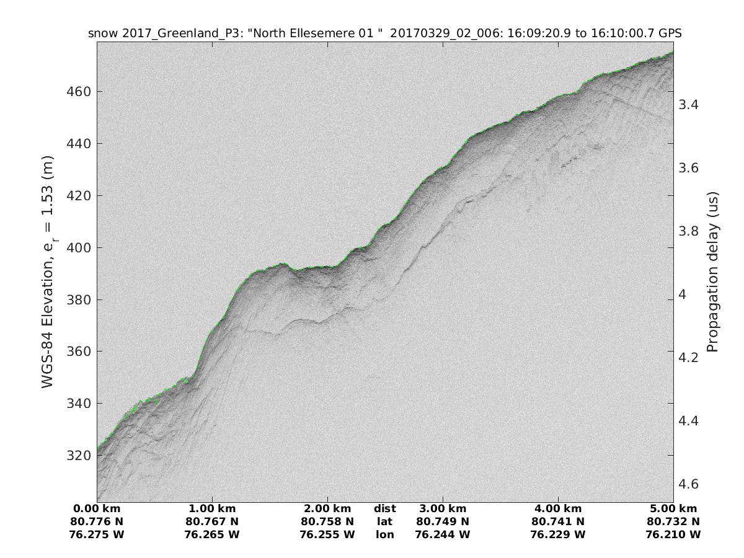744x558 pixels.
Task: Click the 3.4 propagation delay tick label
Action: 689,105
